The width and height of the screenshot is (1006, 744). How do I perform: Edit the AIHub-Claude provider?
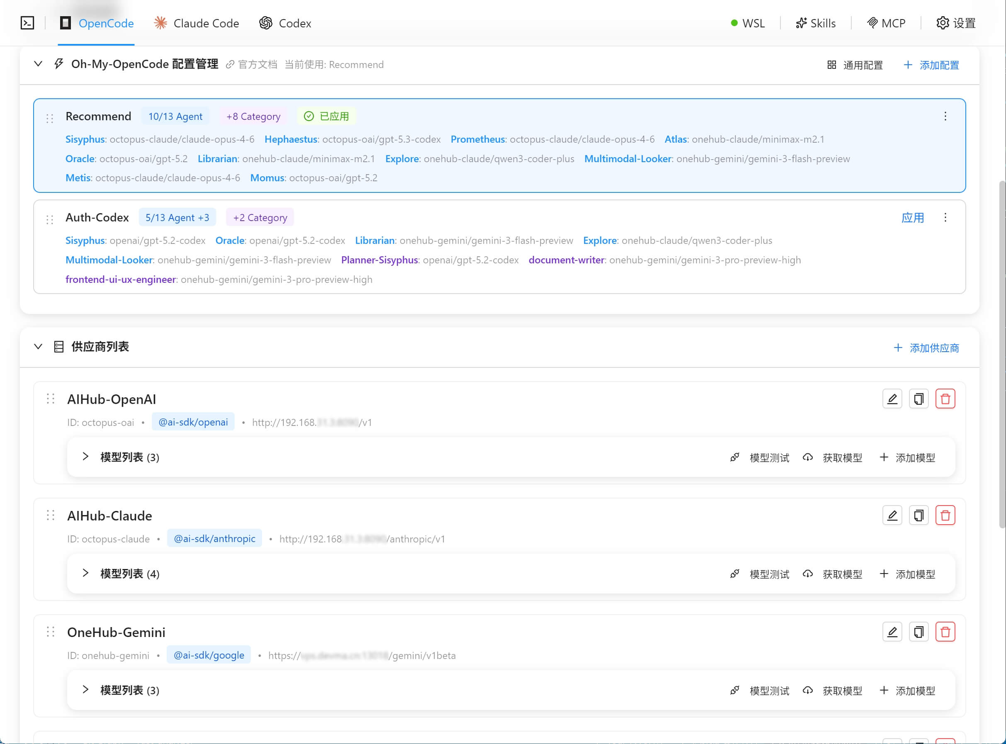[x=892, y=515]
